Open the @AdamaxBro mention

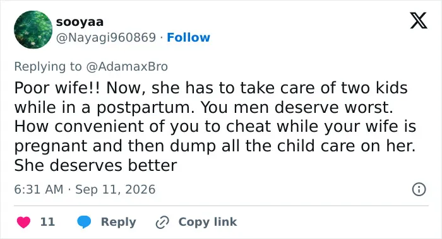(x=127, y=67)
